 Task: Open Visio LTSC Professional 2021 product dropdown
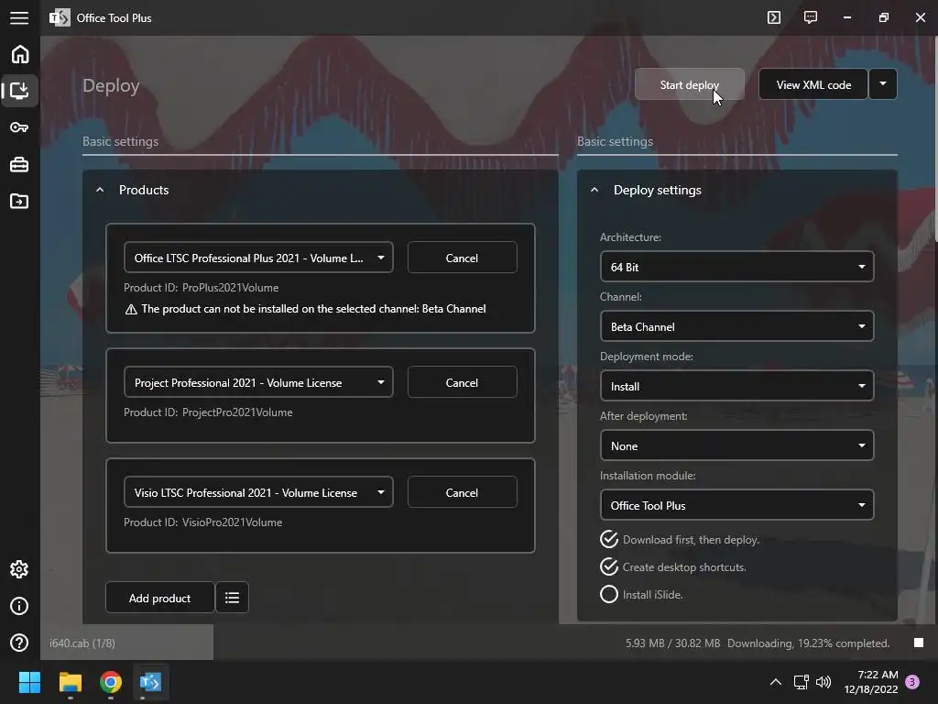(x=258, y=492)
